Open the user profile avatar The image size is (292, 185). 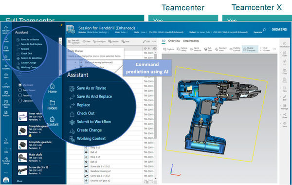click(6, 180)
